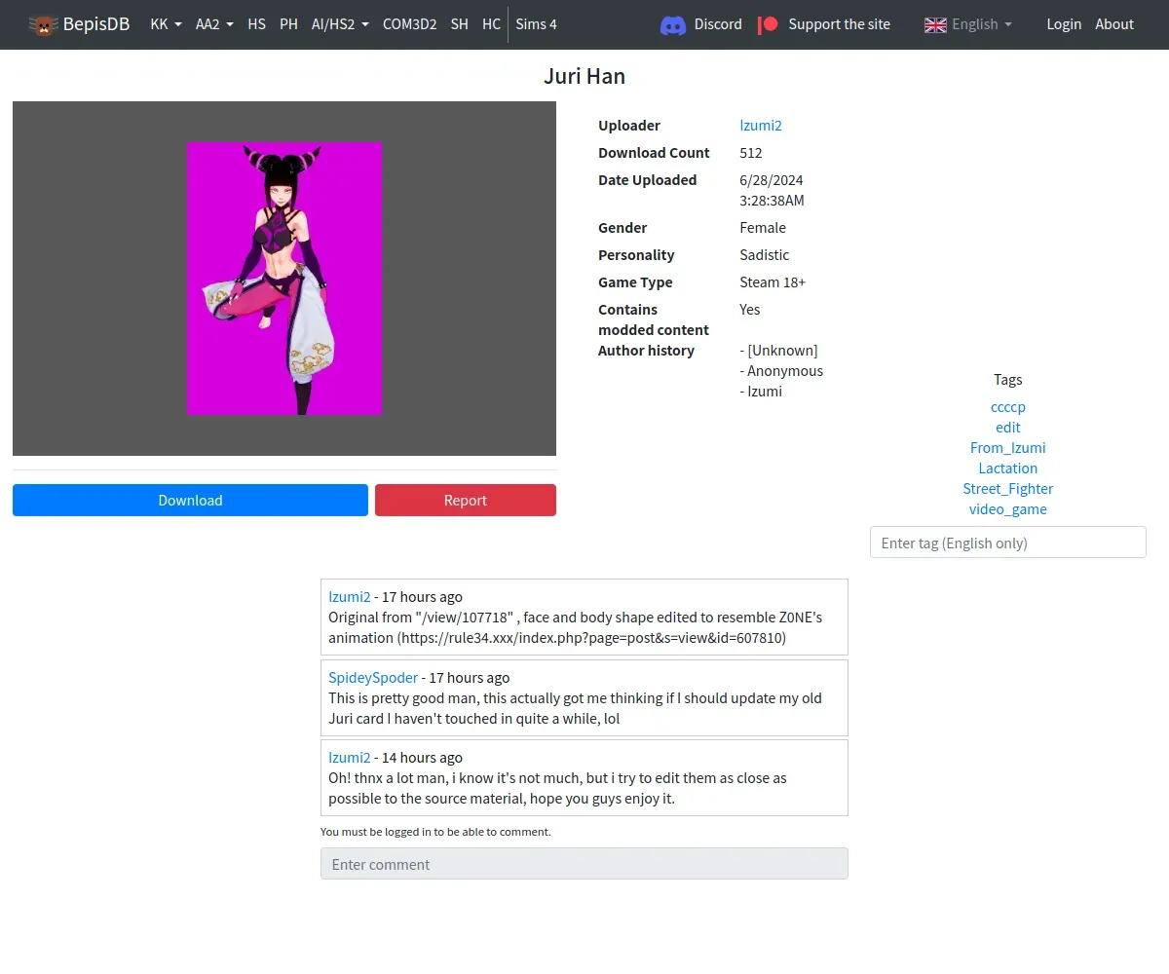Expand the AA2 dropdown menu
Viewport: 1169px width, 974px height.
click(x=214, y=24)
